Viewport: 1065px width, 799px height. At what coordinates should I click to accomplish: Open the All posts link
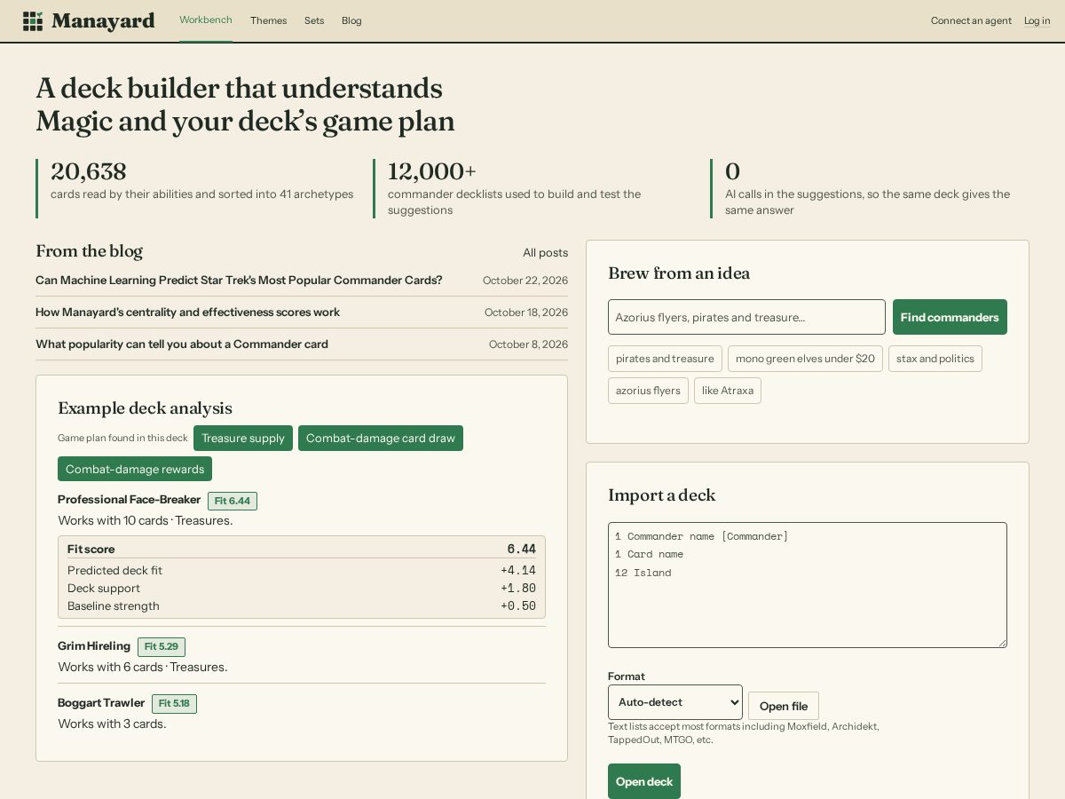[x=545, y=253]
